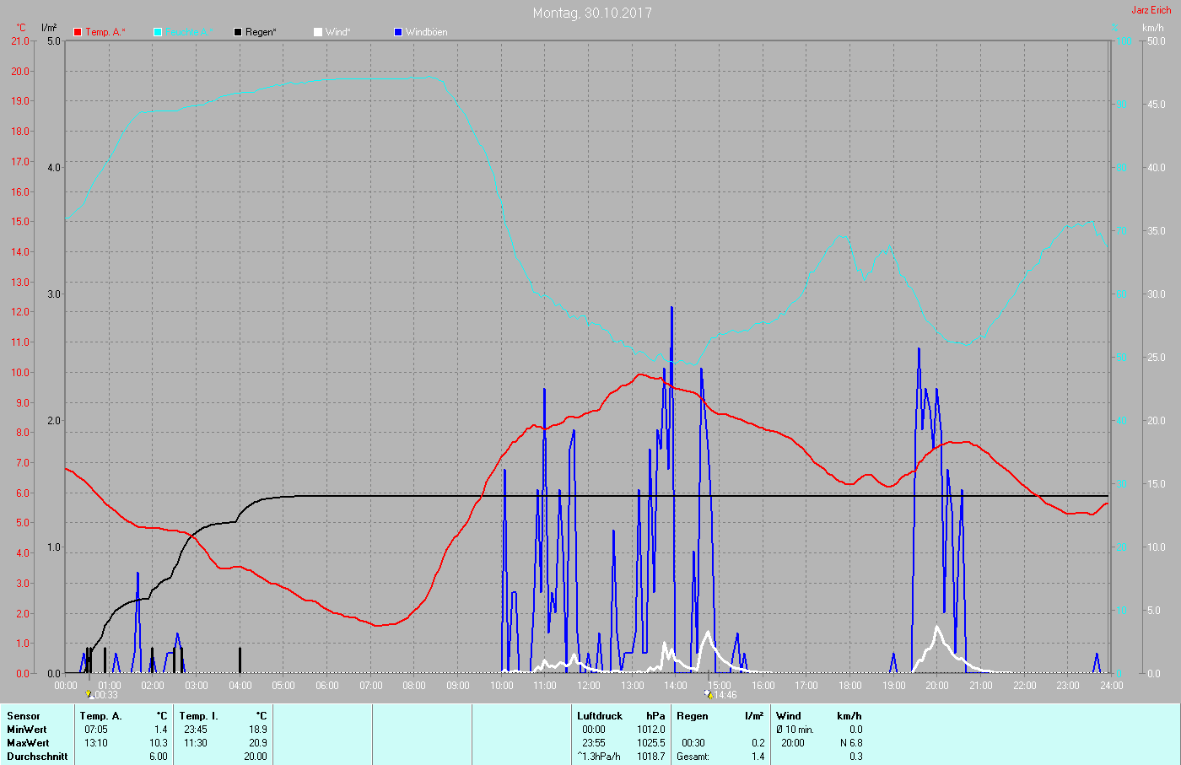Click the indoor maximum time '11:30'
This screenshot has width=1181, height=765.
point(196,743)
